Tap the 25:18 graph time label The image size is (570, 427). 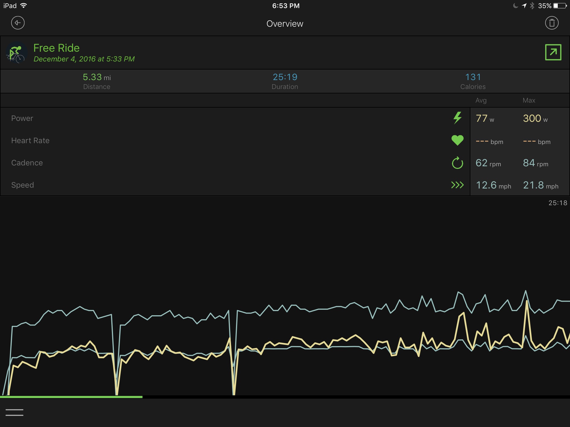(558, 203)
